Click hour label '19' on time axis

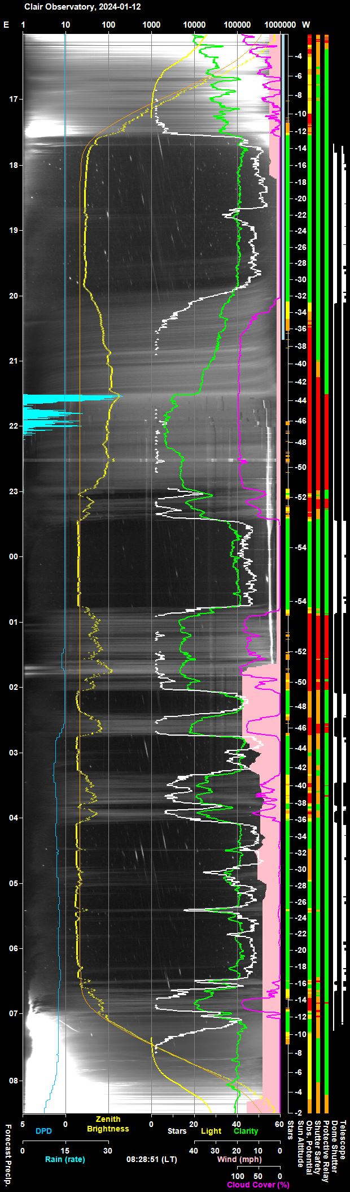coord(13,230)
